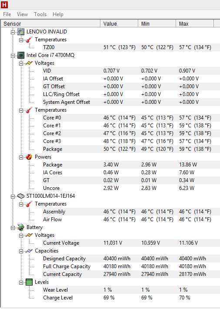The width and height of the screenshot is (220, 309).
Task: Open the File menu
Action: click(x=7, y=14)
